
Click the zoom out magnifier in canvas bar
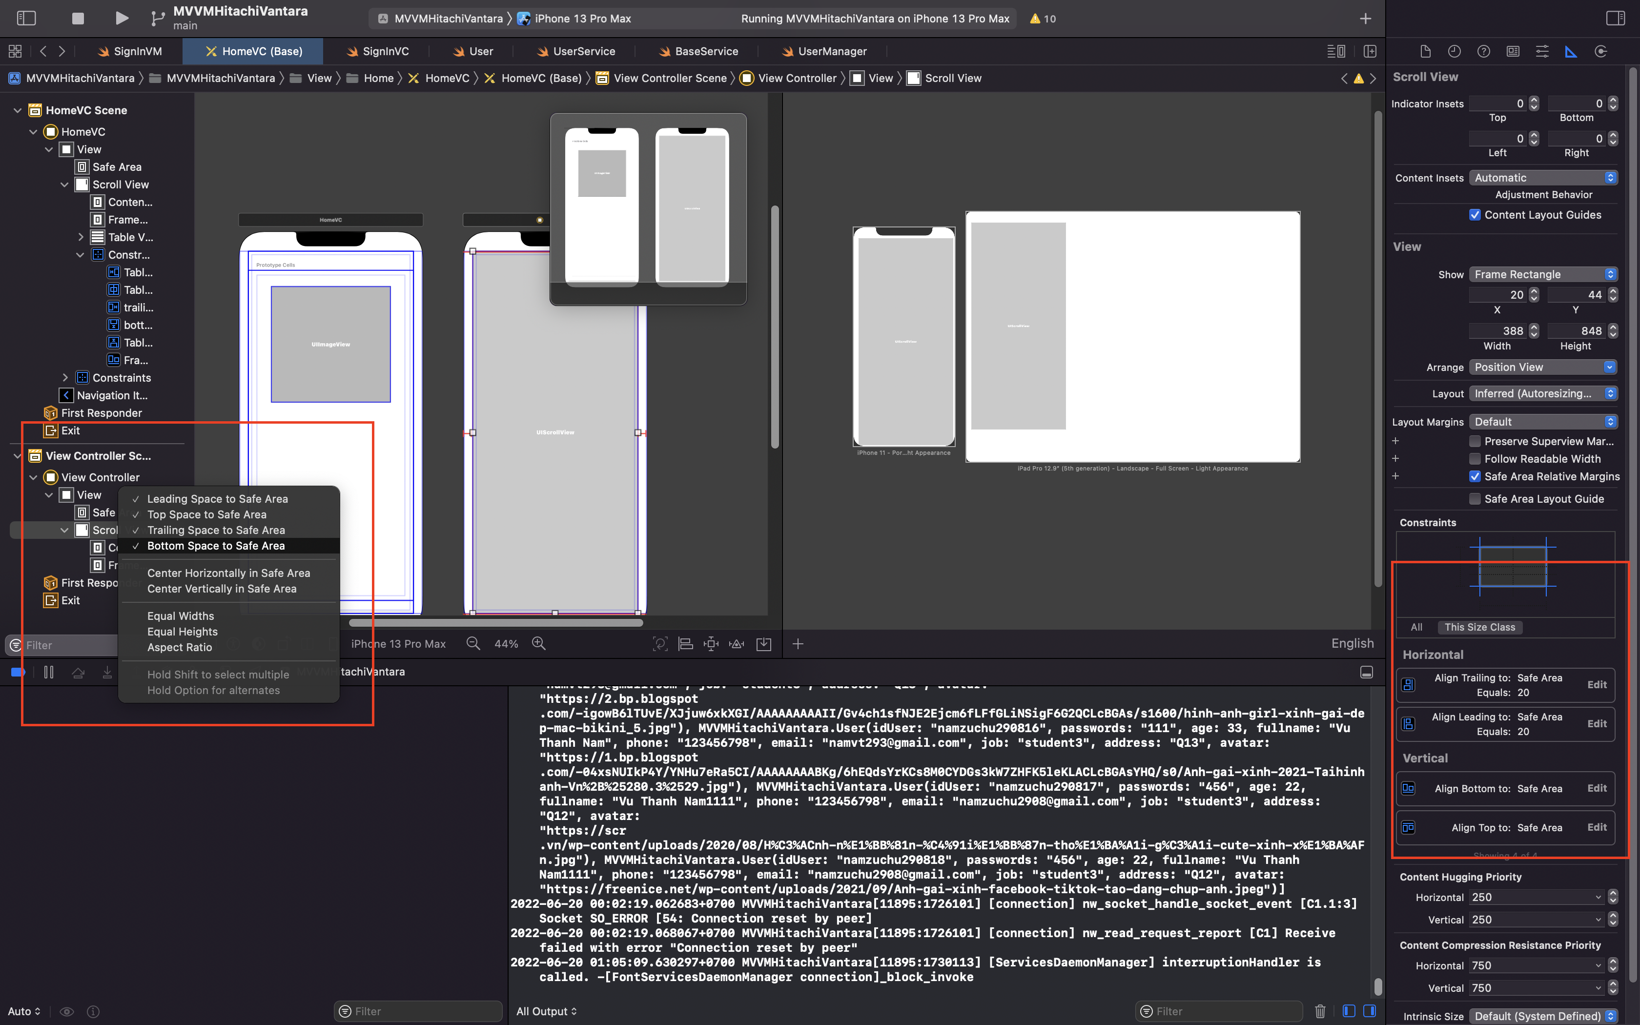tap(473, 643)
